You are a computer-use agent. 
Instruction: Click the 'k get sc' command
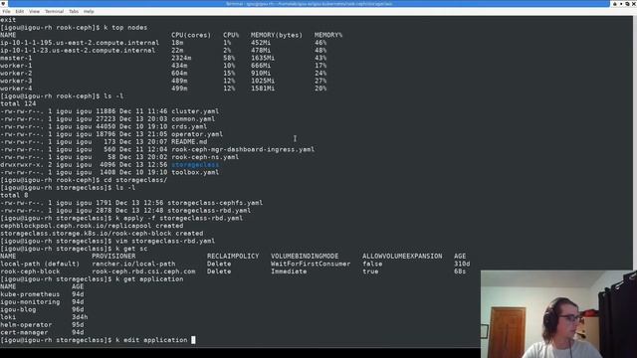[x=131, y=249]
